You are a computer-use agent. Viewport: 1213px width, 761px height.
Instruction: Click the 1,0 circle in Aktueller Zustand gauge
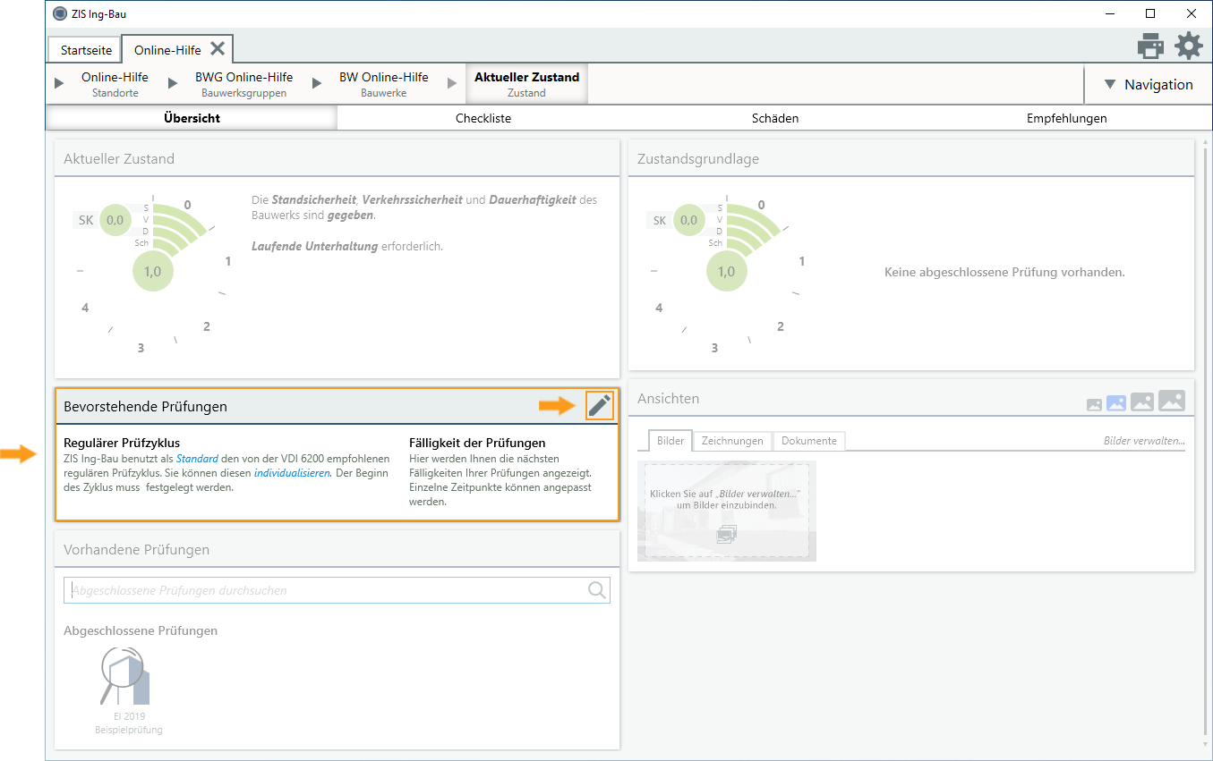[152, 271]
